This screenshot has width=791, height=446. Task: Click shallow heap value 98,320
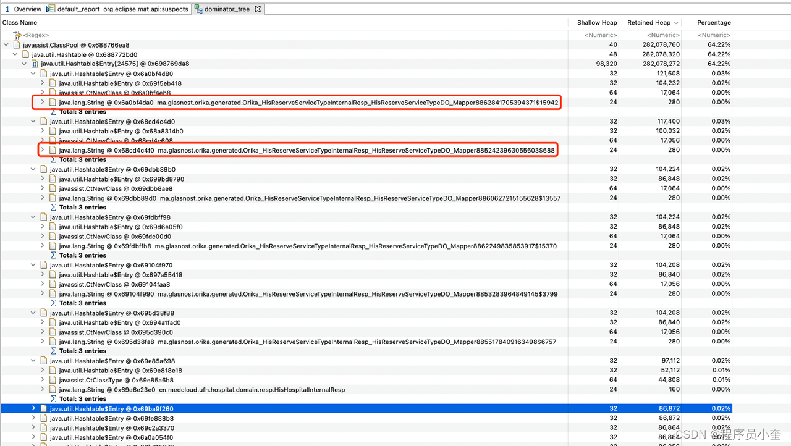point(606,64)
